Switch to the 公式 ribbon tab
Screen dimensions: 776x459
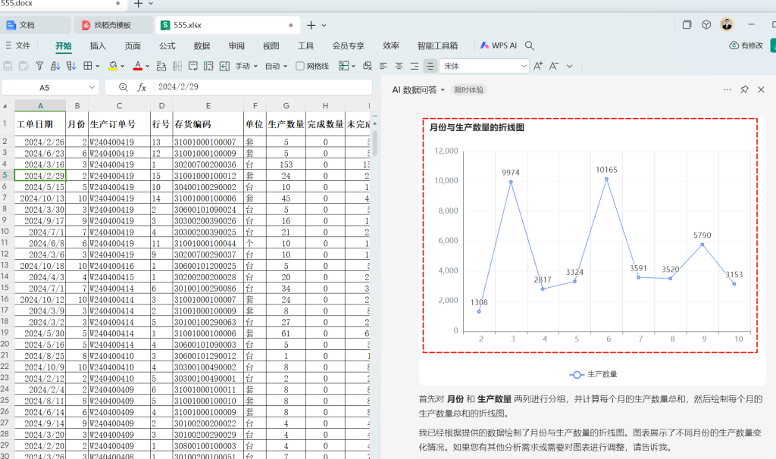167,45
